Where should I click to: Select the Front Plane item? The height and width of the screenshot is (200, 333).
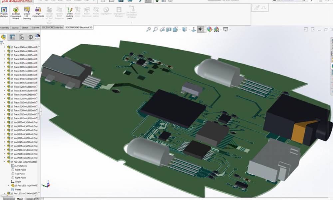[18, 170]
